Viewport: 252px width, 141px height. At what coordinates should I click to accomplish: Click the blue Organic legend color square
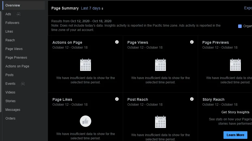(240, 26)
